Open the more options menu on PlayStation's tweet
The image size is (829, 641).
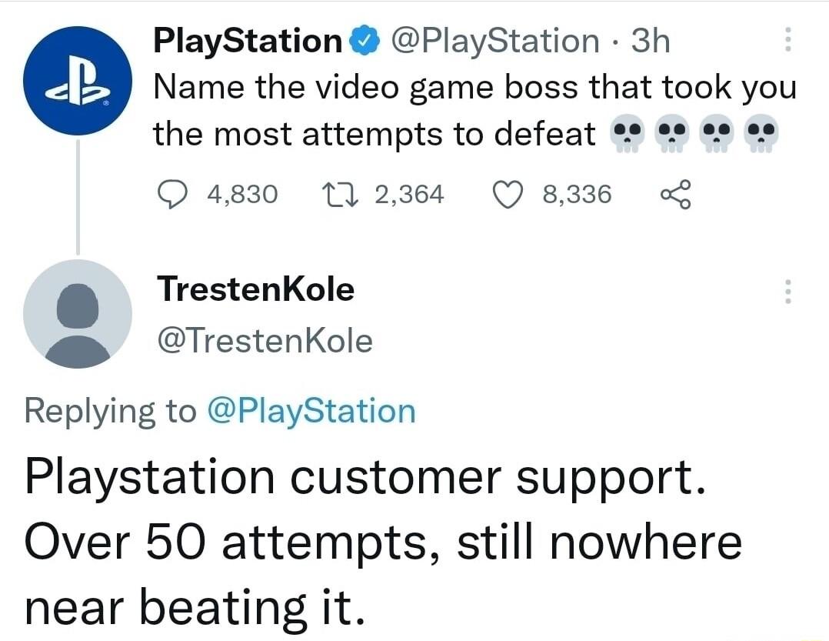click(x=787, y=38)
